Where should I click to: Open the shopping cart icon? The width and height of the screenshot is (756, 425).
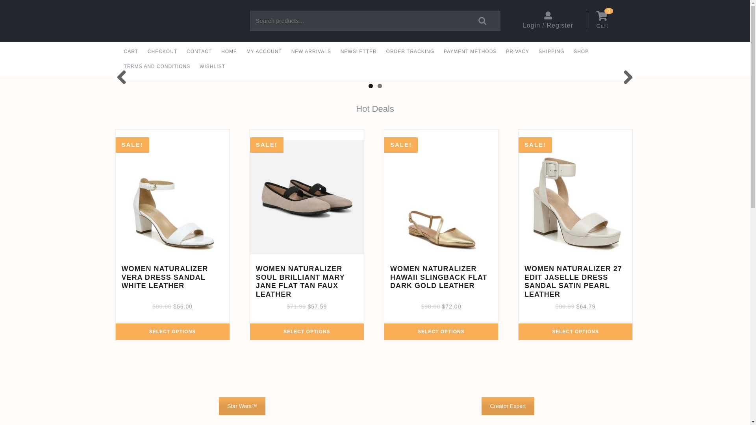(602, 16)
